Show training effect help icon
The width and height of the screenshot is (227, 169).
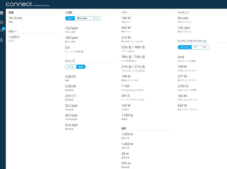[82, 52]
